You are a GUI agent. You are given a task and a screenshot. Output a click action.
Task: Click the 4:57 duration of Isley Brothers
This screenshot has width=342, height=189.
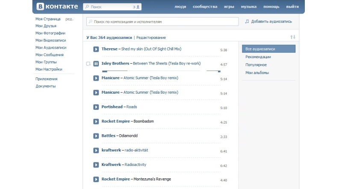[x=224, y=65]
